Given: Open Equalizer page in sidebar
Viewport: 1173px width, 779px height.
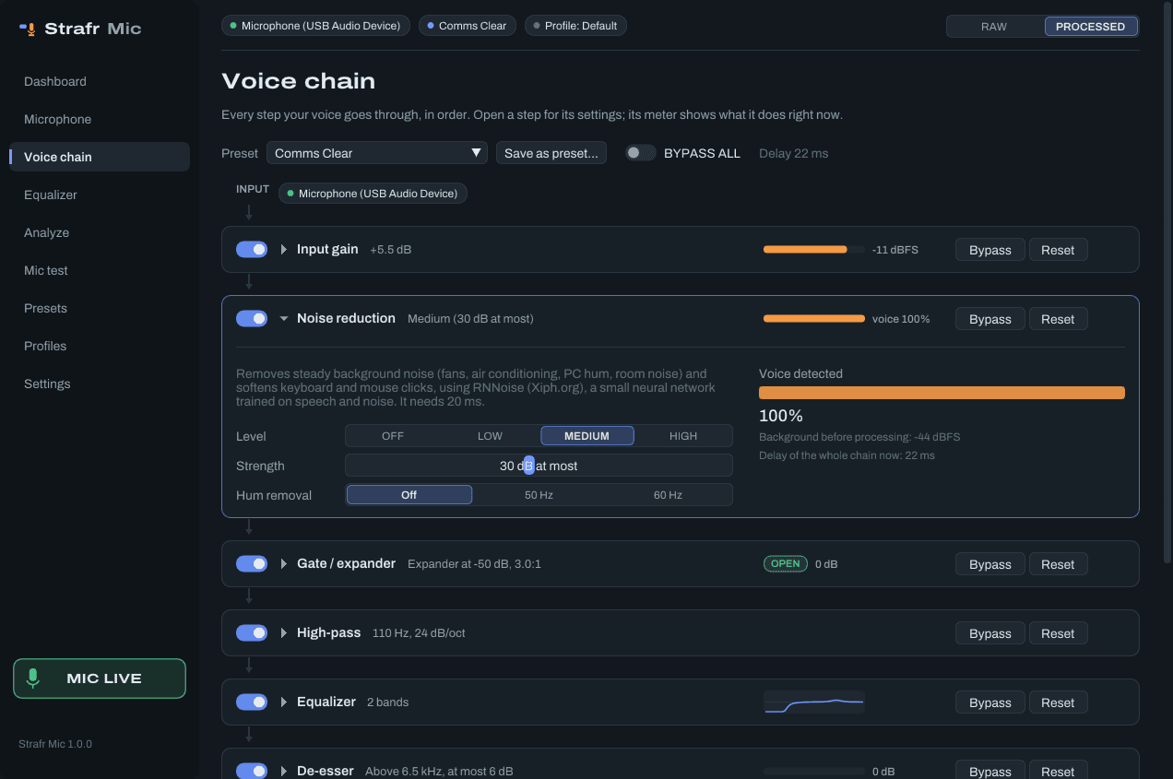Looking at the screenshot, I should coord(100,195).
